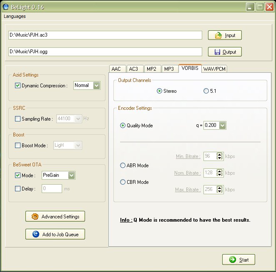Switch to the MP3 tab

coord(169,69)
